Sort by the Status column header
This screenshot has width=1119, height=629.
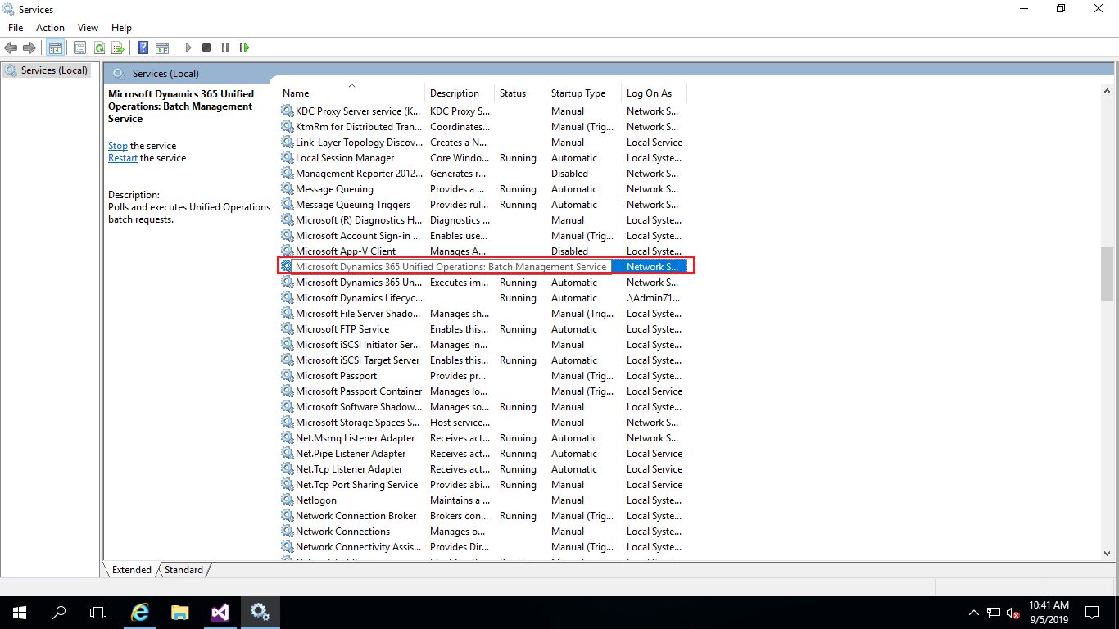click(x=520, y=93)
